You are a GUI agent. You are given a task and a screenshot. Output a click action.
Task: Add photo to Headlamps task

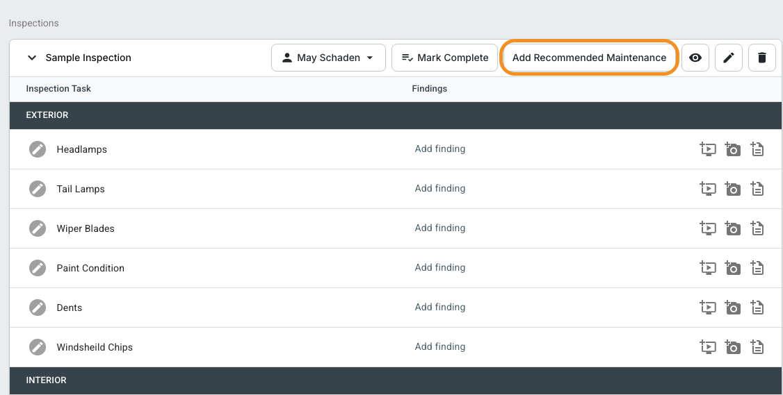[732, 149]
